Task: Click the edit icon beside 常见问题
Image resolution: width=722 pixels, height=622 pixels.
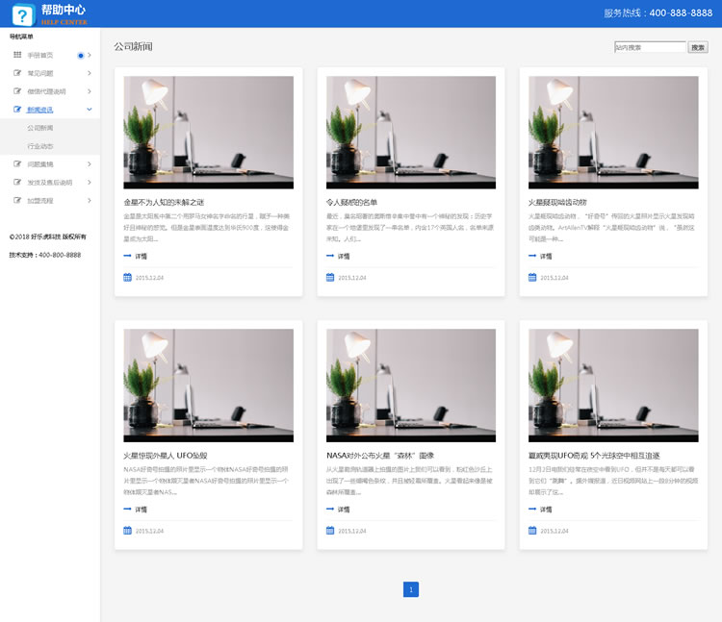Action: point(17,73)
